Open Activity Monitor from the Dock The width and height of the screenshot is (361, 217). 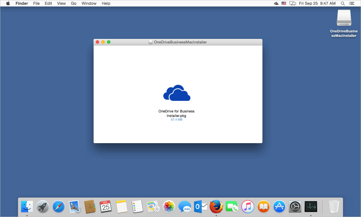tap(311, 207)
